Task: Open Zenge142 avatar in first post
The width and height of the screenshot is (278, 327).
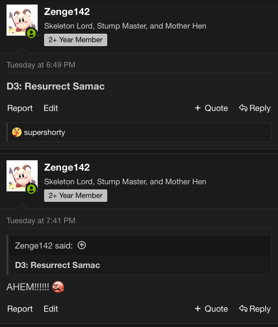Action: tap(22, 20)
